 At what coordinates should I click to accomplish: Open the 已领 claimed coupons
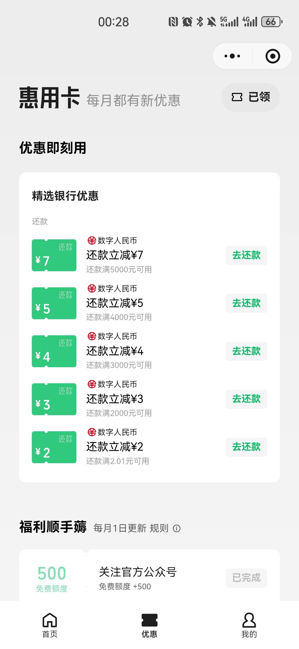(251, 97)
